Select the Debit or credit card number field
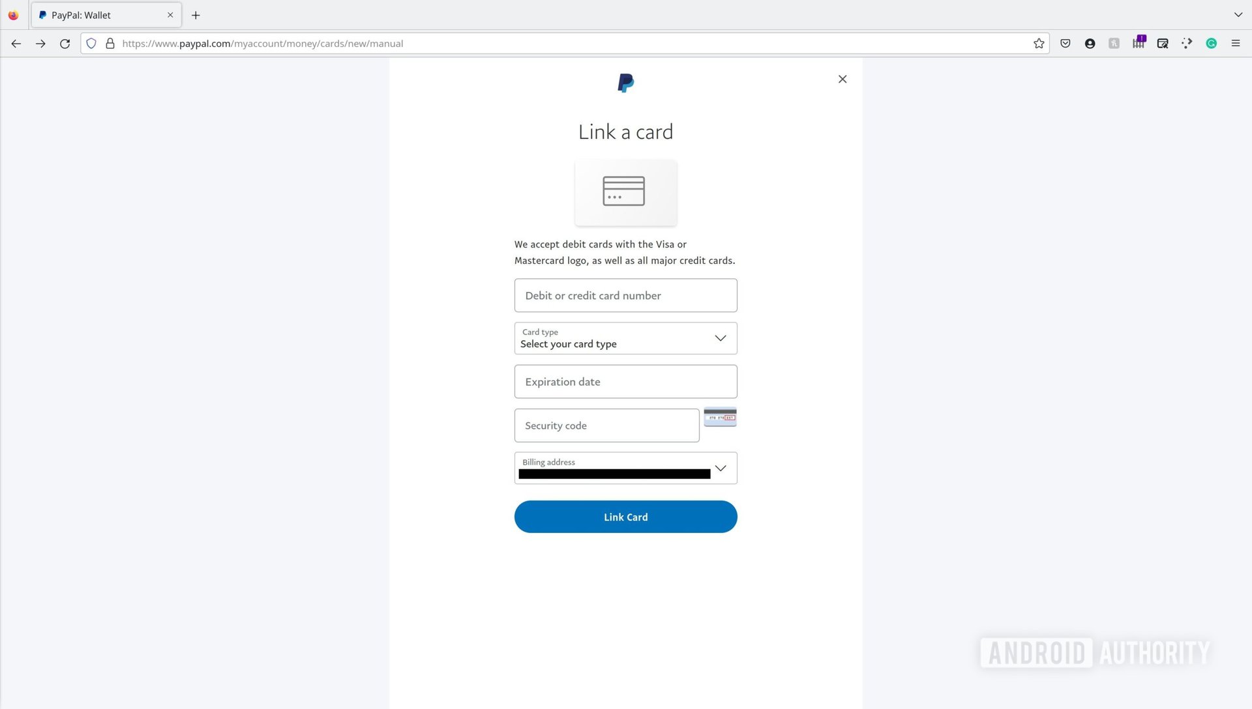Screen dimensions: 1252x709 pos(626,296)
